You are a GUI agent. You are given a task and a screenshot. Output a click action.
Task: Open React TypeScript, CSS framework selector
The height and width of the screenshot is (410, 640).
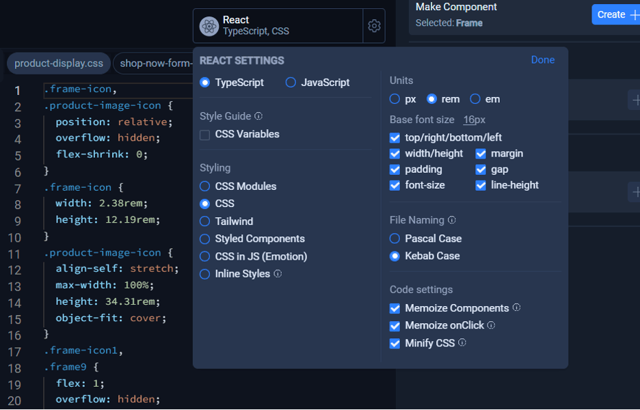click(278, 26)
